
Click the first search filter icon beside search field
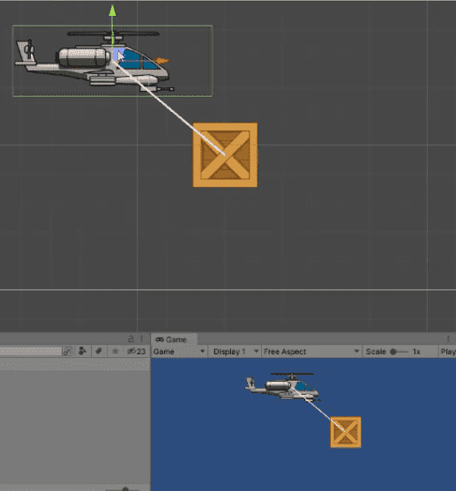tap(68, 352)
